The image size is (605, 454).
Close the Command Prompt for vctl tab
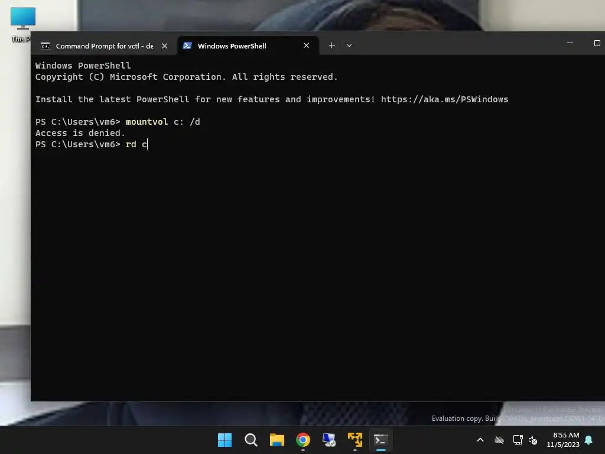[165, 46]
